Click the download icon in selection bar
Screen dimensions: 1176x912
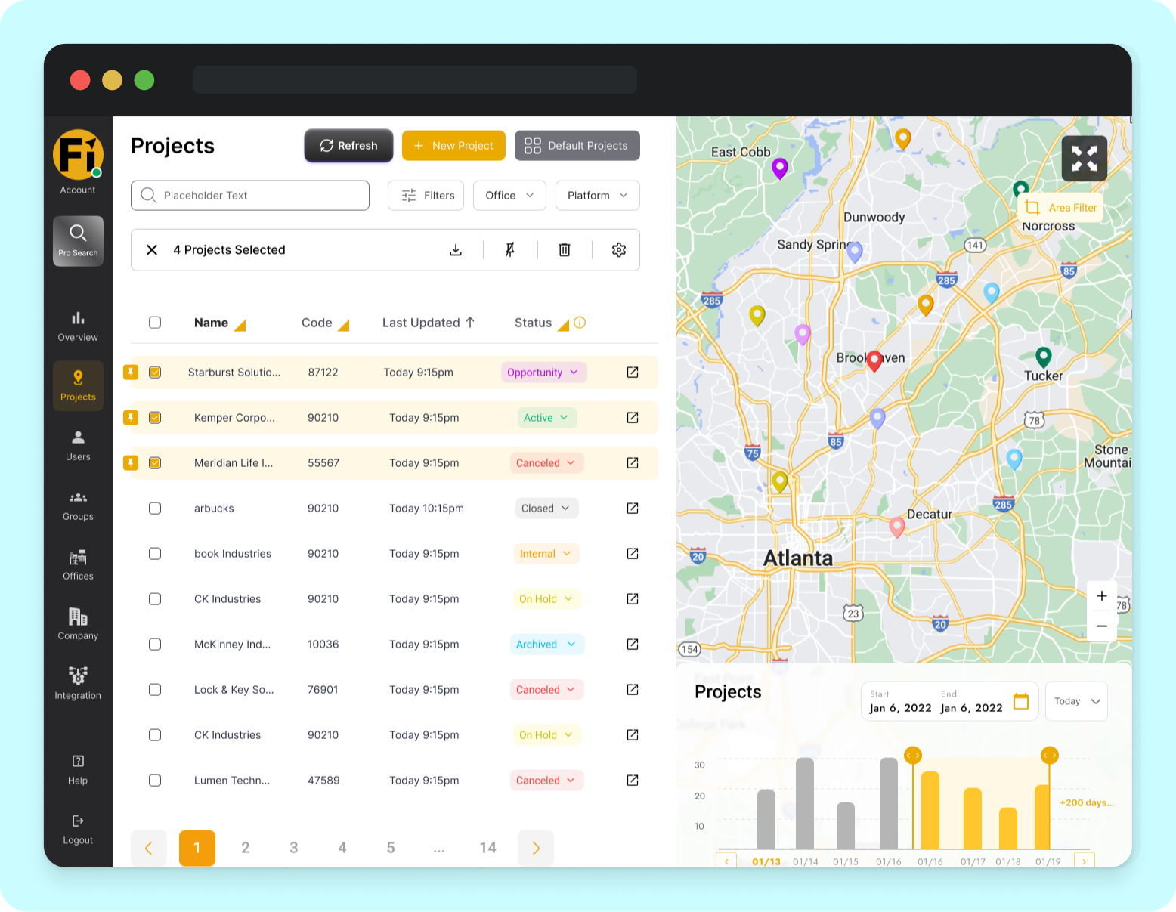tap(456, 250)
